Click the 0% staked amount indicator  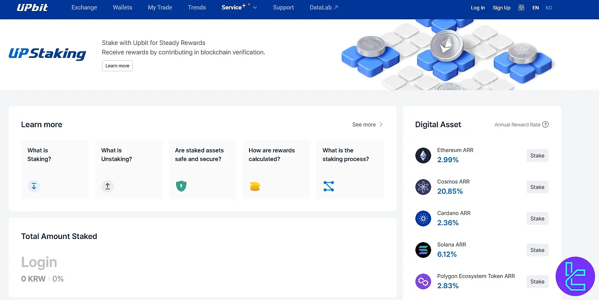[58, 279]
